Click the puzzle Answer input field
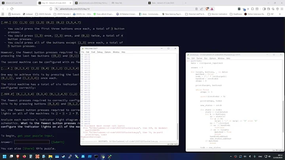The width and height of the screenshot is (285, 160). point(32,142)
